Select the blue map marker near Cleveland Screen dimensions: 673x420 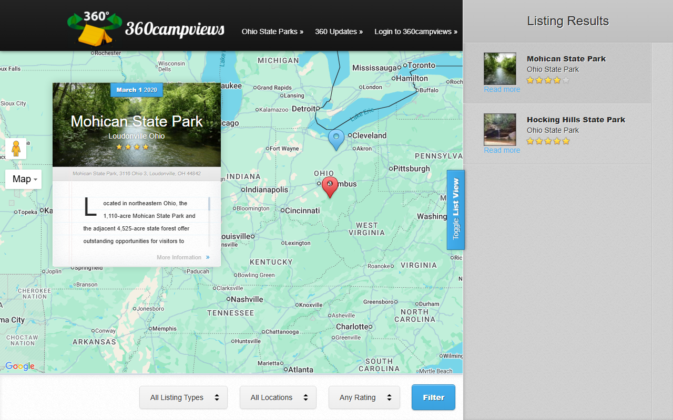coord(336,140)
